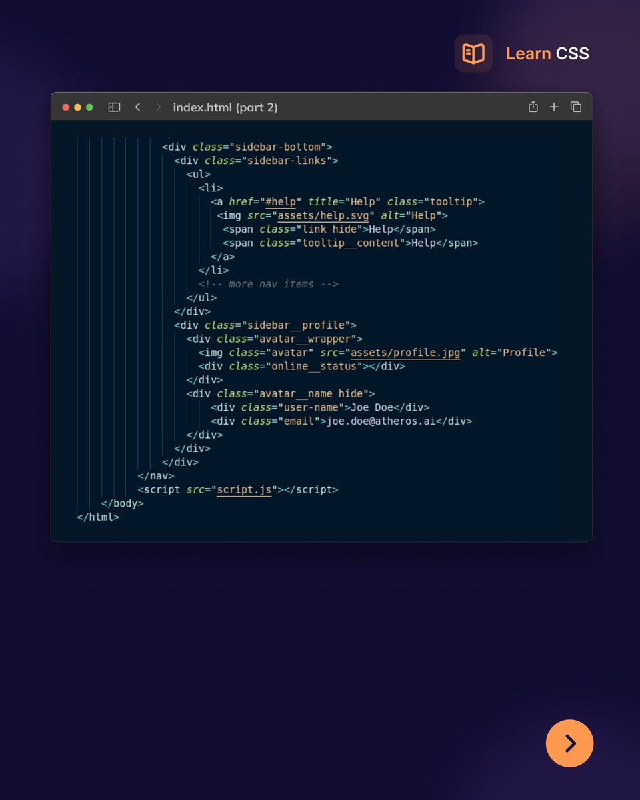Click the yellow minimize window dot
This screenshot has width=640, height=800.
tap(77, 107)
